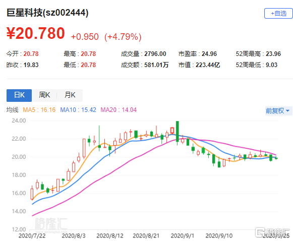Click the 今开 value 20.78
This screenshot has width=293, height=241.
point(31,54)
